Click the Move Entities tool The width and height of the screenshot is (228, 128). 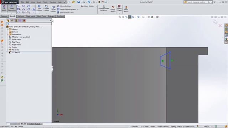click(88, 6)
